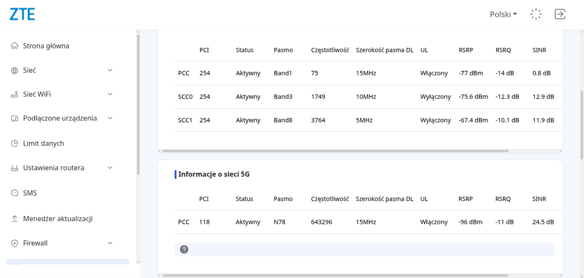Click the Firewall shield icon
Screen dimensions: 584x278
click(15, 243)
